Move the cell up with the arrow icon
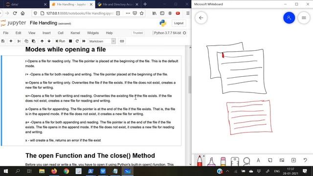Viewport: 313px width, 176px height. coord(42,41)
